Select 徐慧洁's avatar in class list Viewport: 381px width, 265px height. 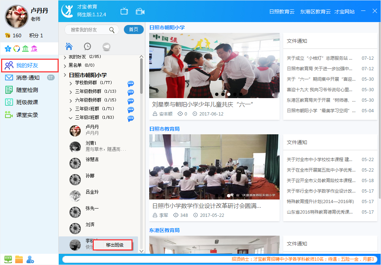75,163
